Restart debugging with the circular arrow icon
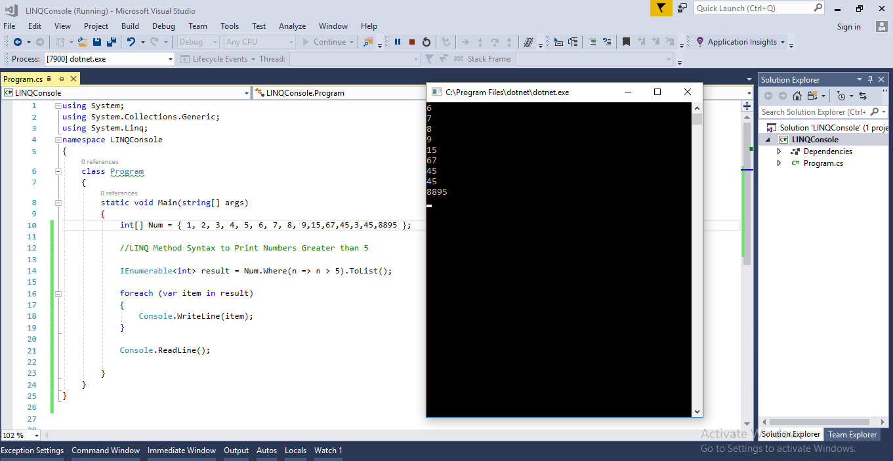This screenshot has width=893, height=461. pyautogui.click(x=426, y=42)
